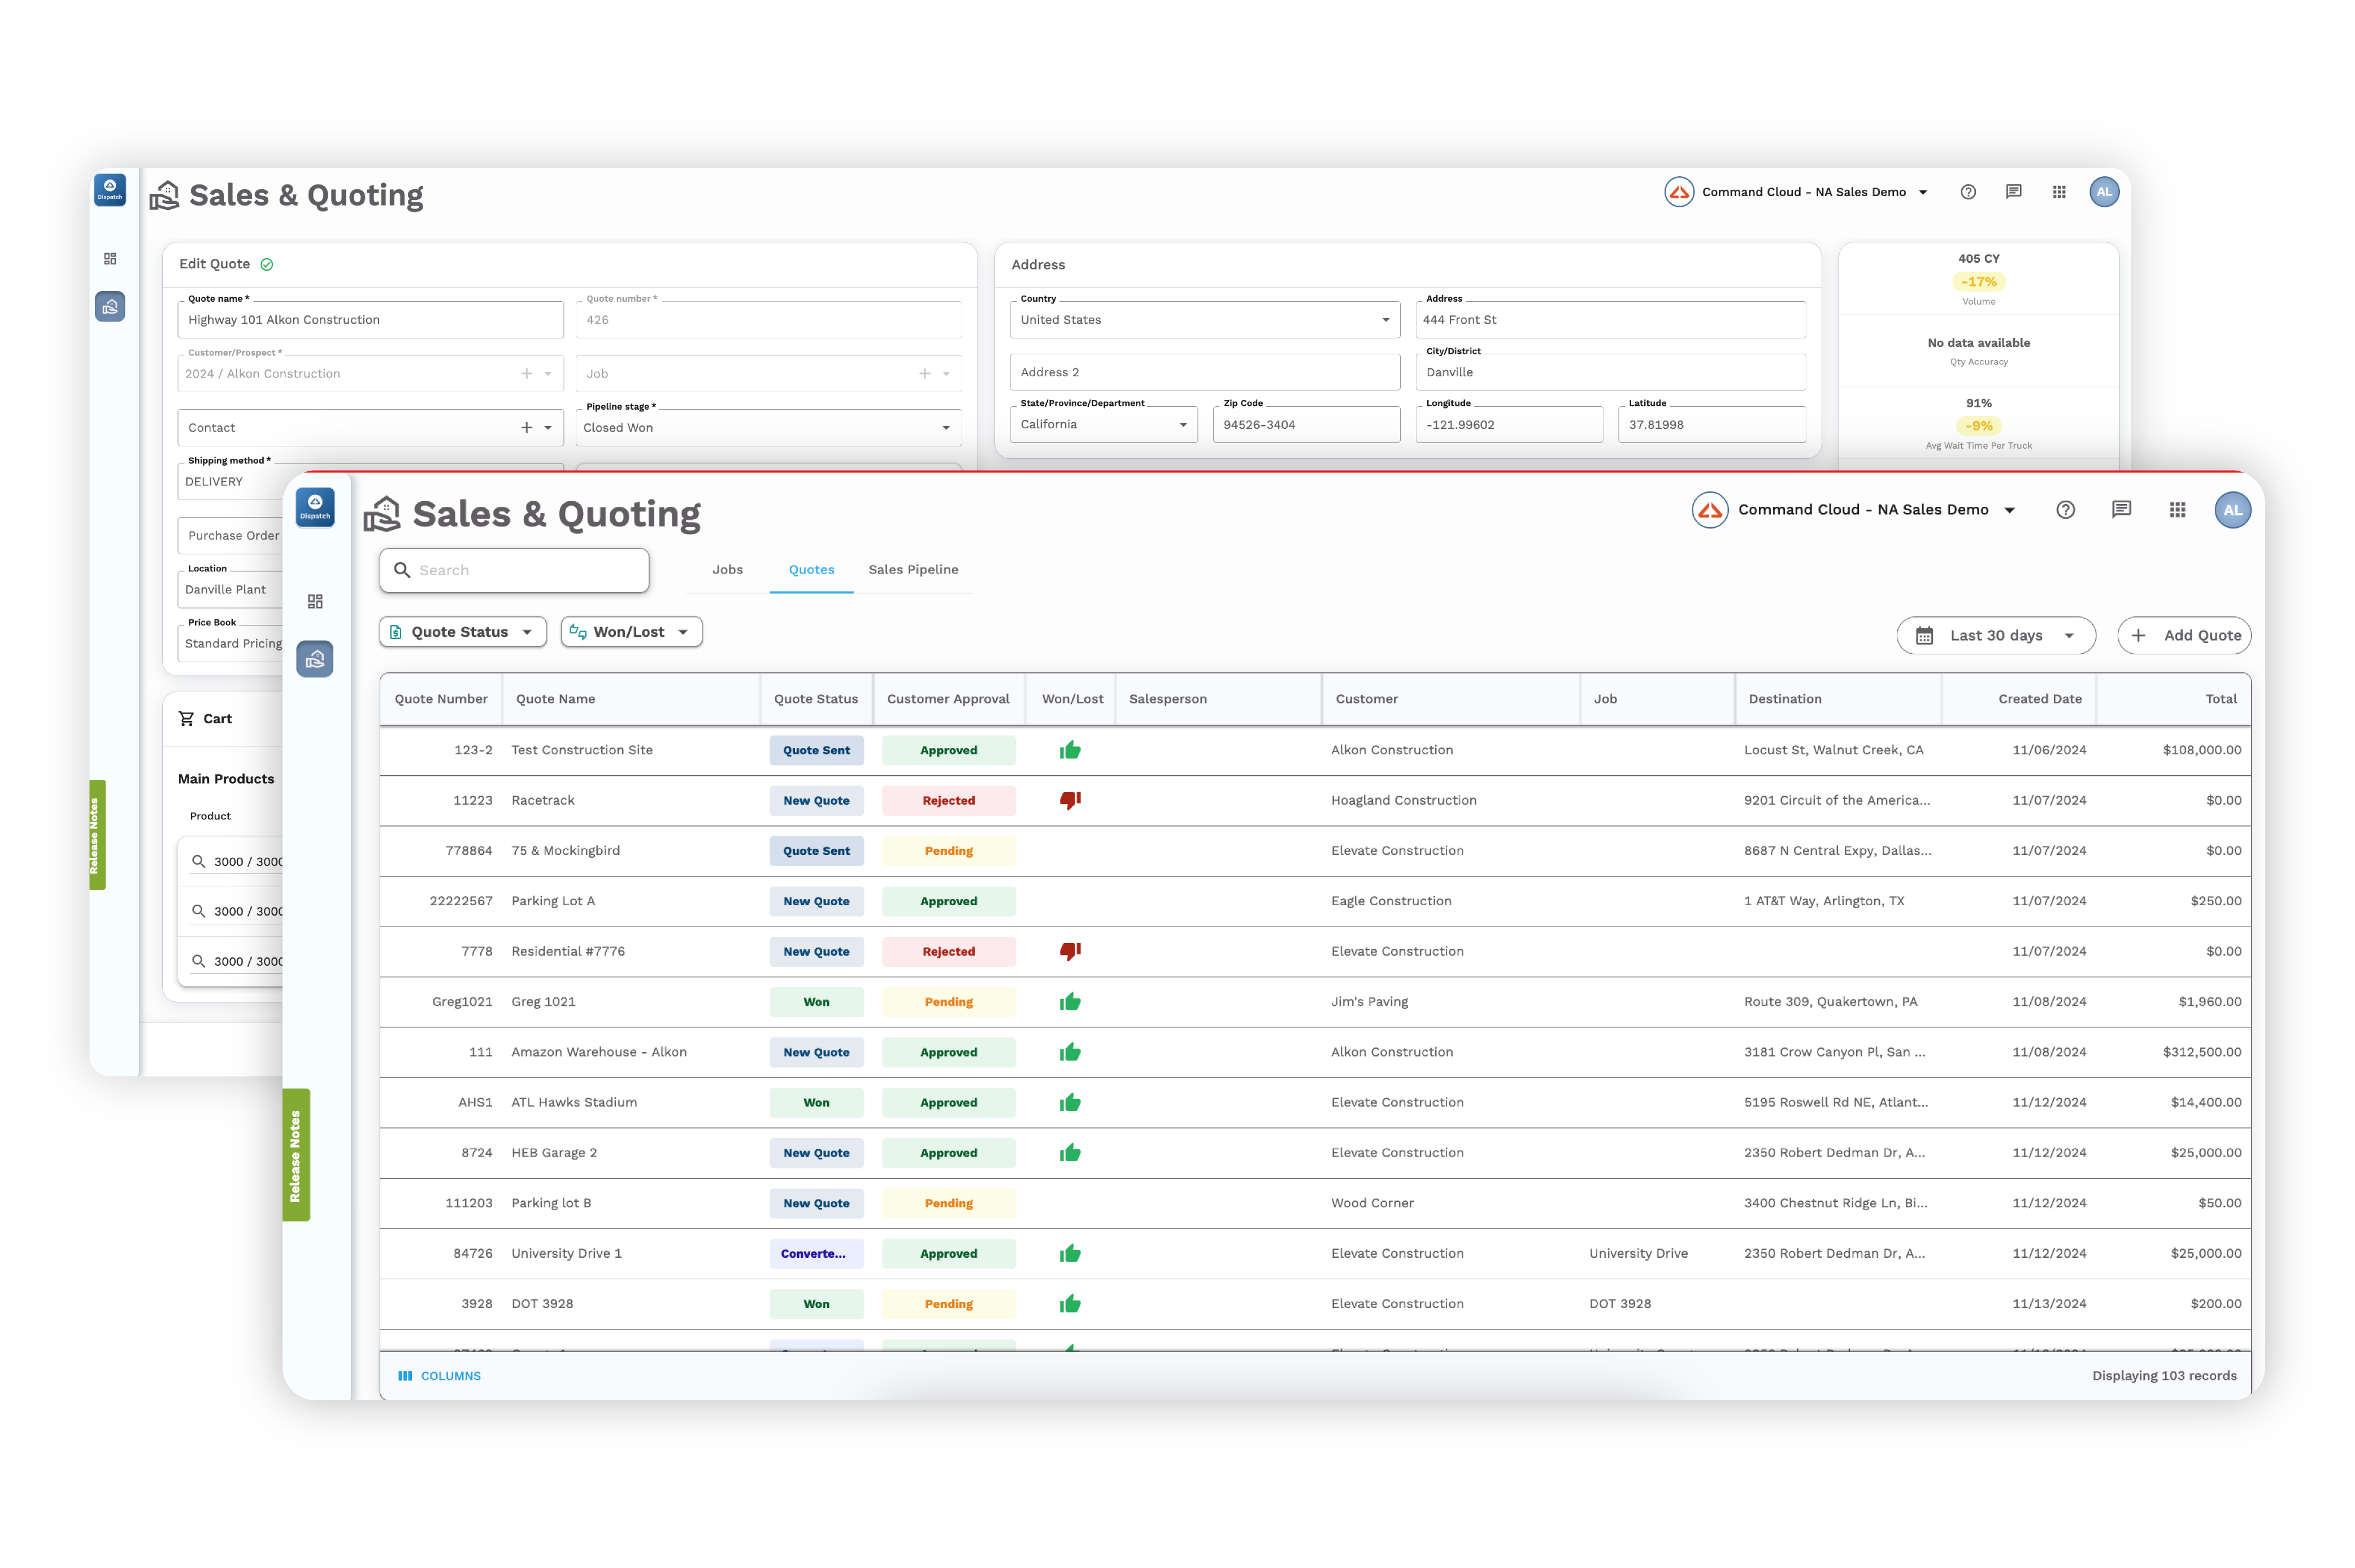Select the Sales & Quoting sidebar icon
This screenshot has width=2355, height=1568.
tap(315, 659)
